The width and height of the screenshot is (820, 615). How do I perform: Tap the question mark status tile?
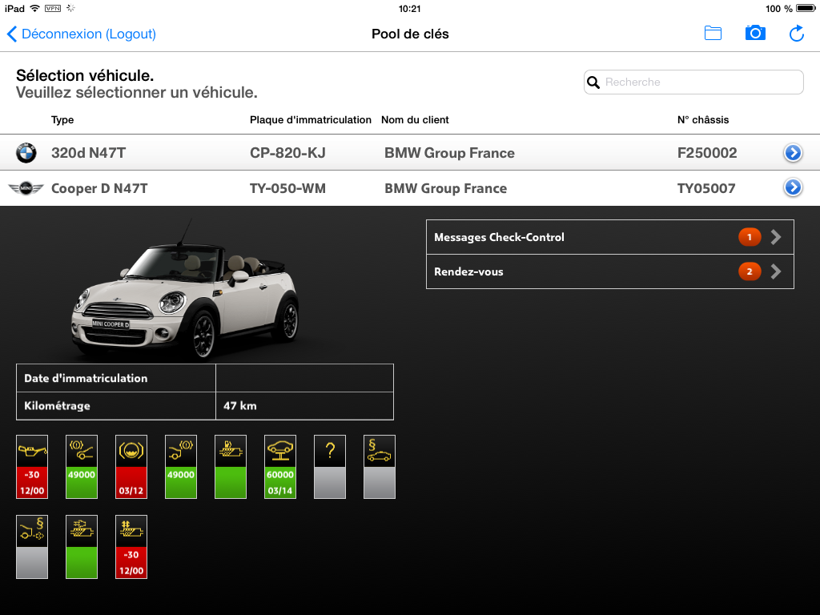click(x=330, y=467)
